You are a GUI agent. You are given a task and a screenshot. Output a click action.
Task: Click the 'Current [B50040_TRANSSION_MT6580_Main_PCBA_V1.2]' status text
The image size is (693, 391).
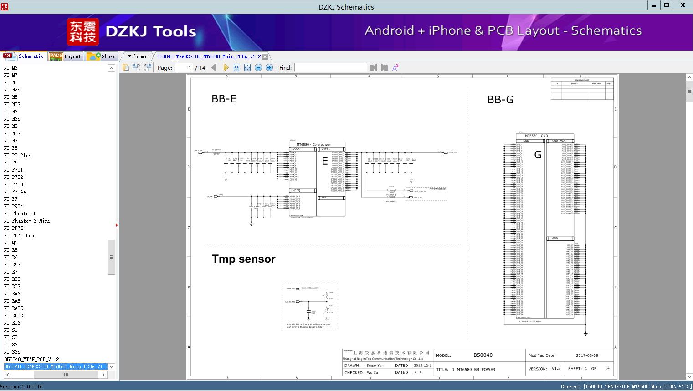tap(626, 386)
